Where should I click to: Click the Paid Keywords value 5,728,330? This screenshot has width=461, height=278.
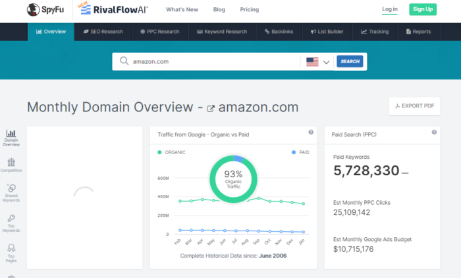point(366,171)
